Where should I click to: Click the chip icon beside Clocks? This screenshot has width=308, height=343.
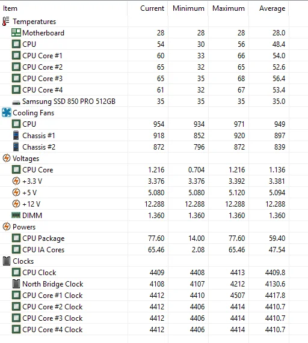(x=7, y=261)
